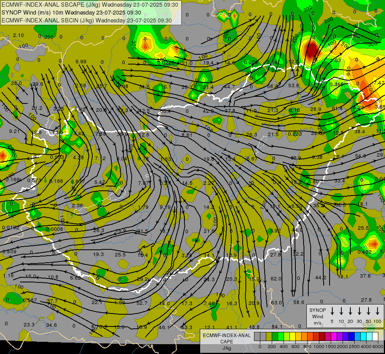
Task: Select the olive swatch in the CAPE legend
Action: [269, 336]
